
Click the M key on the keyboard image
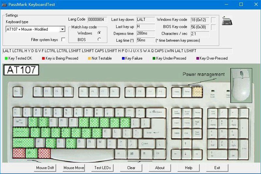(101, 143)
